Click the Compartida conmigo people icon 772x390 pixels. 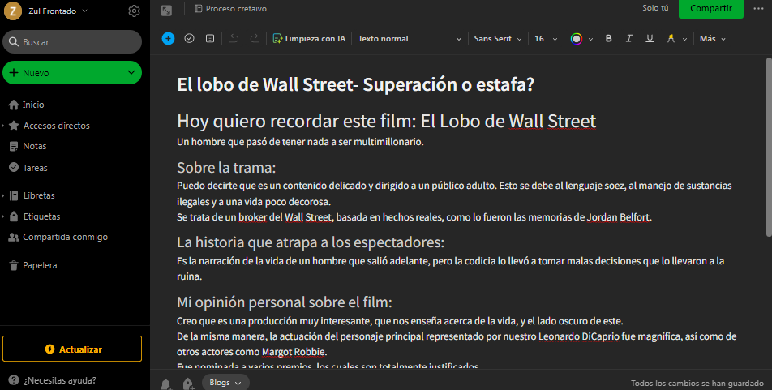[14, 238]
